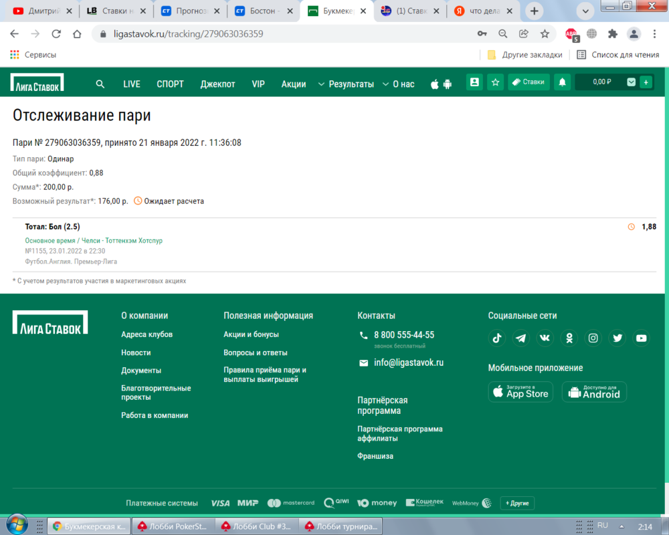Open the Telegram social icon
This screenshot has width=669, height=535.
pyautogui.click(x=521, y=338)
